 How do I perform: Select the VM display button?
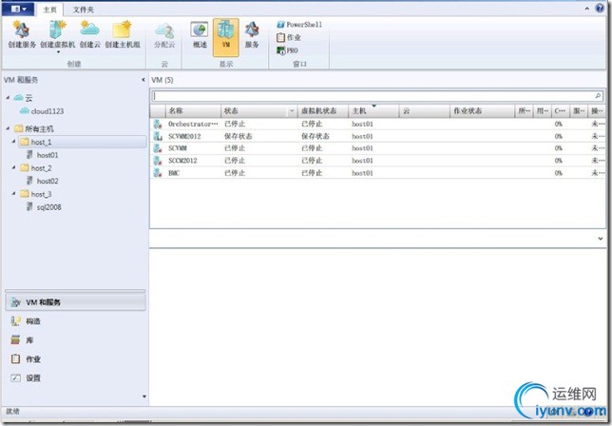click(225, 37)
